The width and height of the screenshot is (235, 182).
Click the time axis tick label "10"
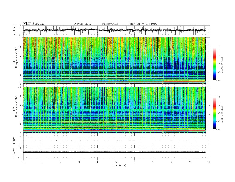coord(209,162)
